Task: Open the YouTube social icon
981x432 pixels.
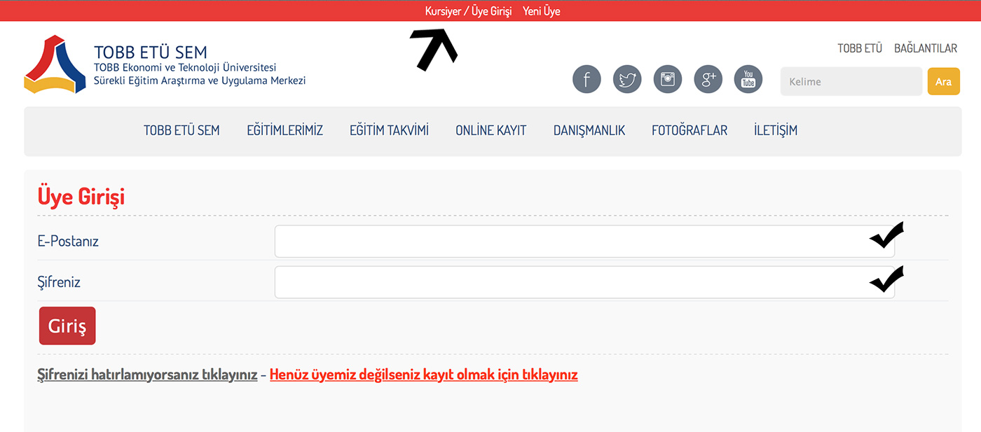Action: click(x=748, y=79)
